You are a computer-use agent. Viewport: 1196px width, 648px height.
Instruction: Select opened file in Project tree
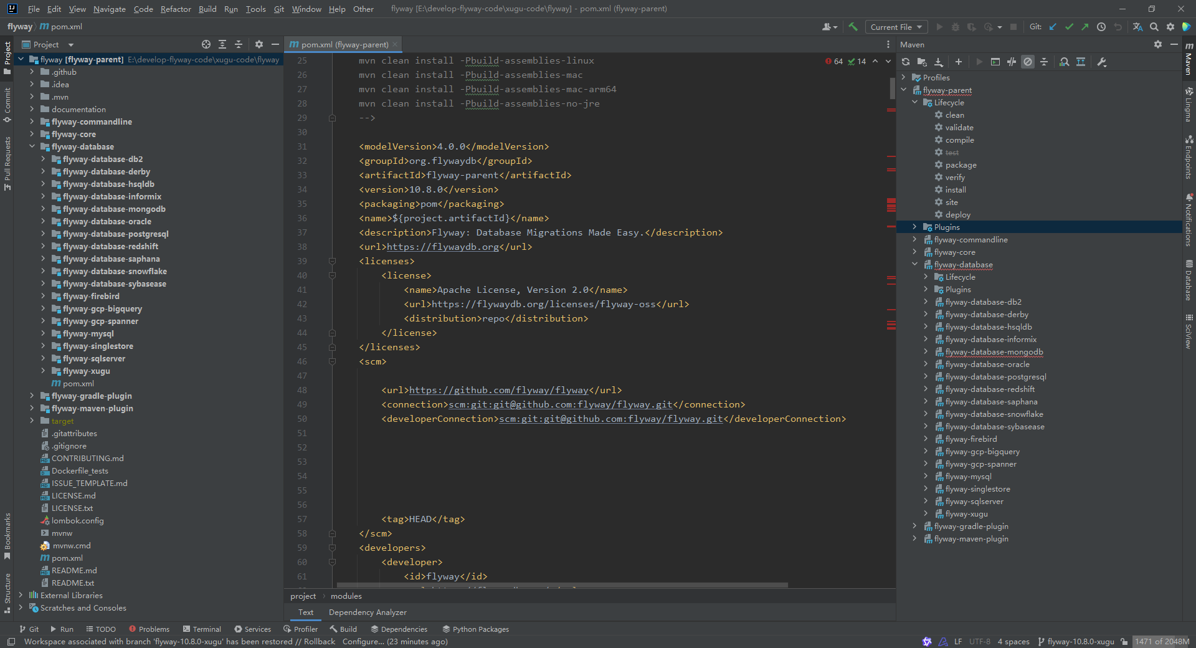tap(206, 44)
